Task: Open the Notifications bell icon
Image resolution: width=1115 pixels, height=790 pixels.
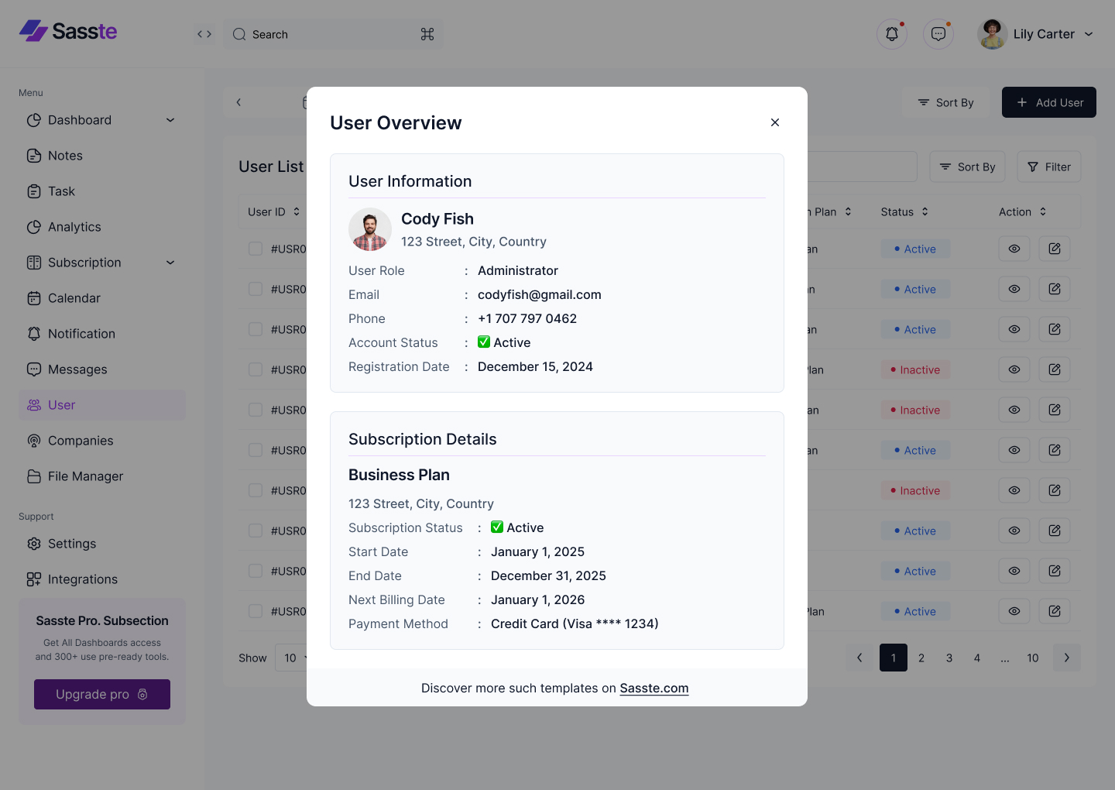Action: pos(891,33)
